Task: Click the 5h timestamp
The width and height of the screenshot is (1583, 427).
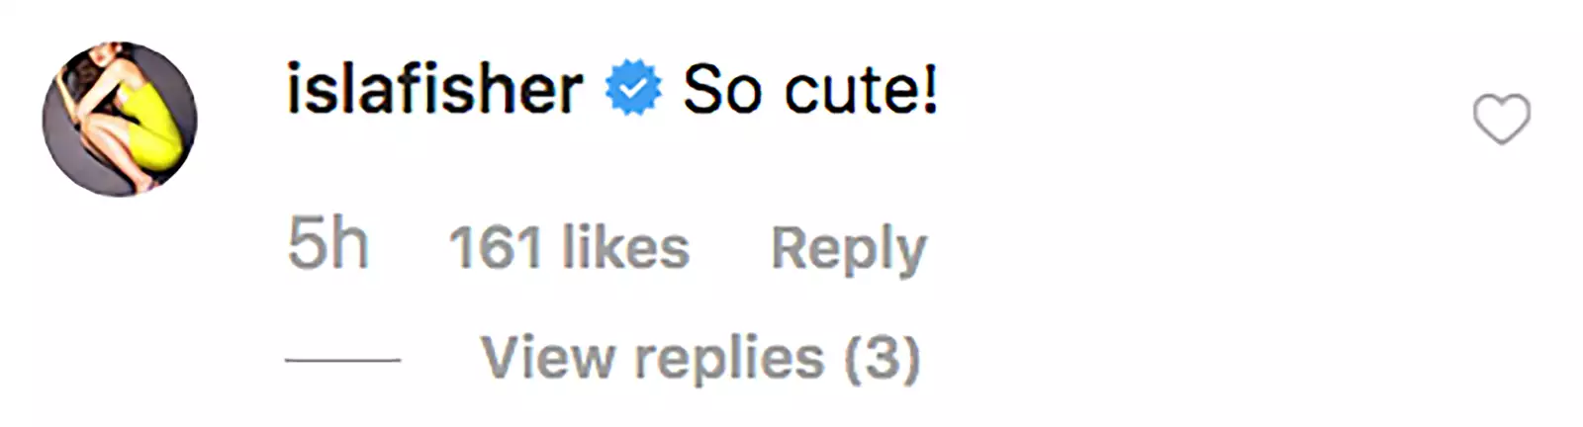Action: click(327, 245)
